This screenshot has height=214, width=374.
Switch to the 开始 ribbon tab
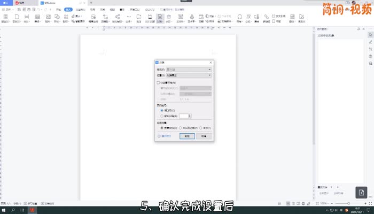58,10
